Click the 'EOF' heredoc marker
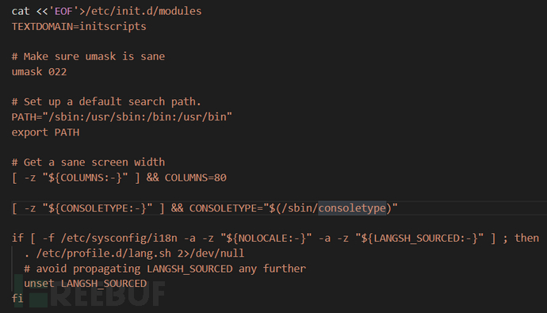Viewport: 547px width, 313px height. coord(63,11)
